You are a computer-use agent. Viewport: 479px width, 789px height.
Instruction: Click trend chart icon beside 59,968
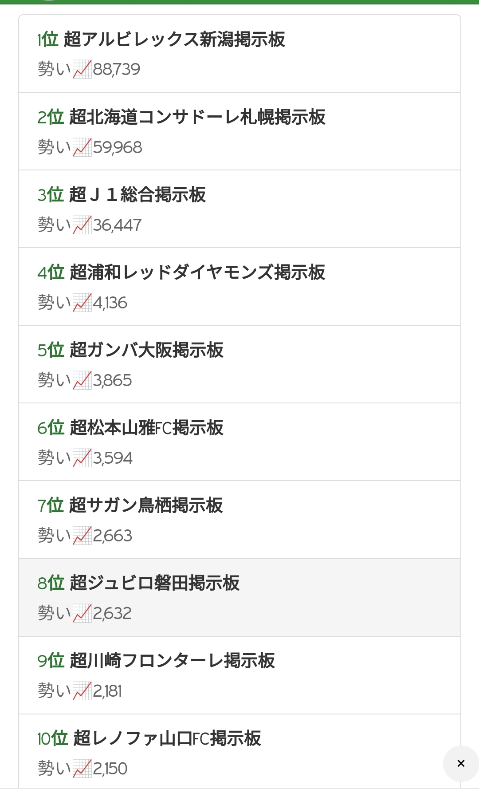pyautogui.click(x=82, y=147)
